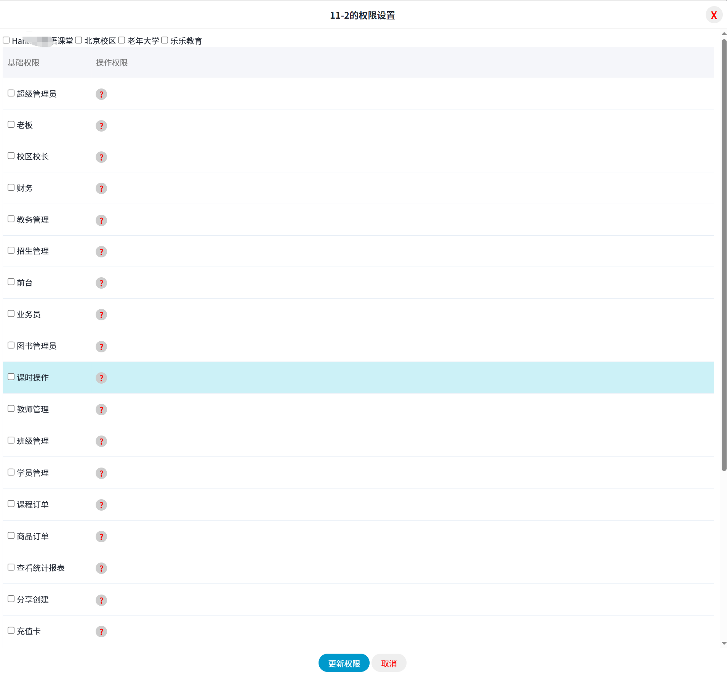Select the 老年大学 campus checkbox
727x675 pixels.
pyautogui.click(x=122, y=40)
